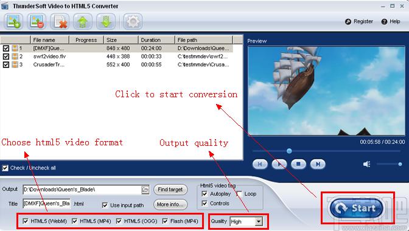Image resolution: width=409 pixels, height=231 pixels.
Task: Click the volume slider handle
Action: click(x=400, y=164)
